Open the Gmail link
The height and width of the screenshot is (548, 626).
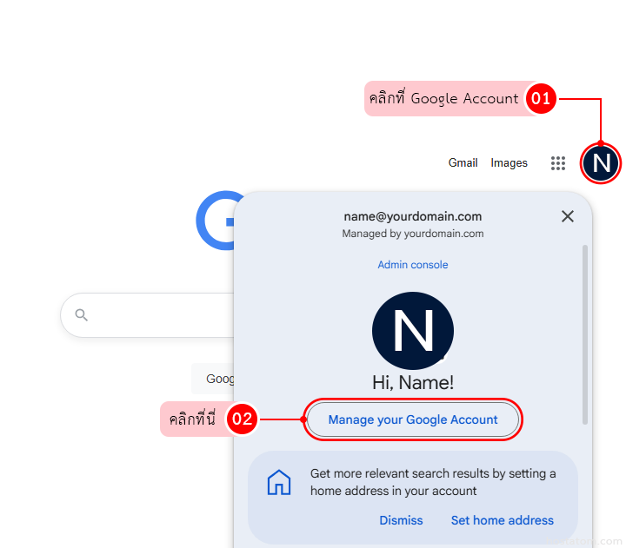463,162
